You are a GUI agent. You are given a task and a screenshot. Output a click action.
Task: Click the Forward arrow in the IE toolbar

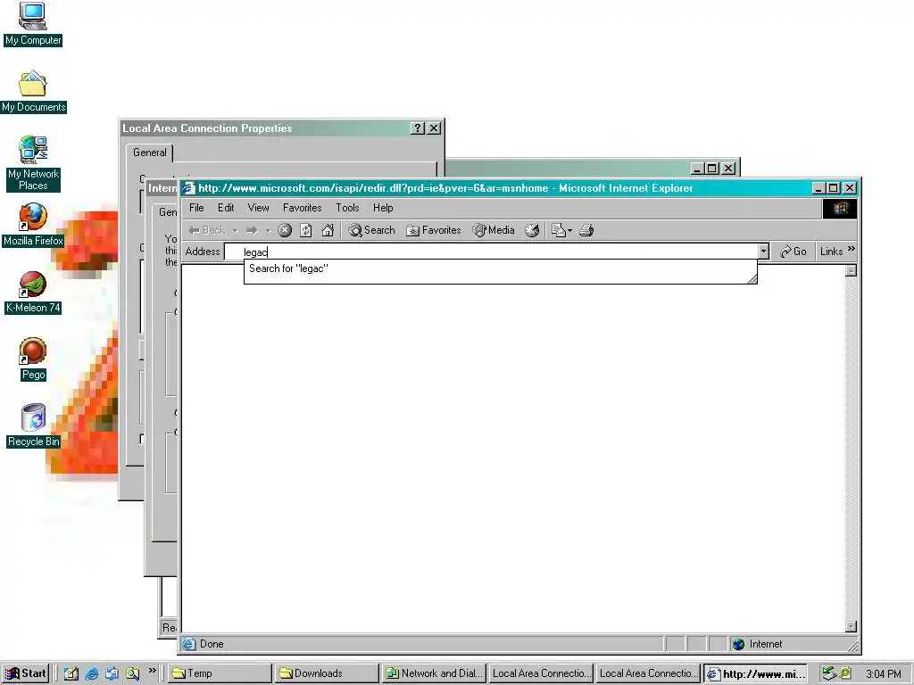pos(251,231)
